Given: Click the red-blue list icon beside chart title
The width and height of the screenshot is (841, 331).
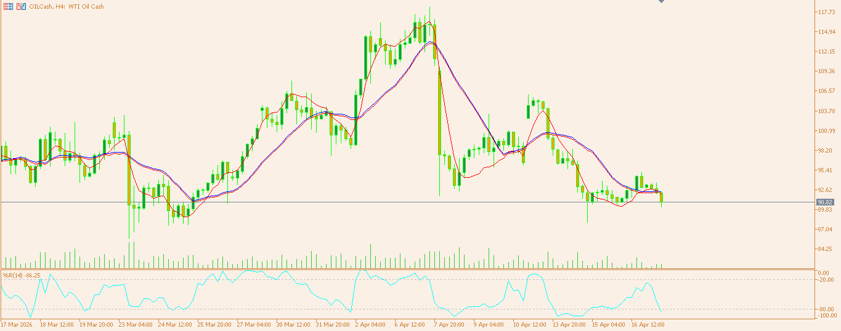Looking at the screenshot, I should [8, 6].
